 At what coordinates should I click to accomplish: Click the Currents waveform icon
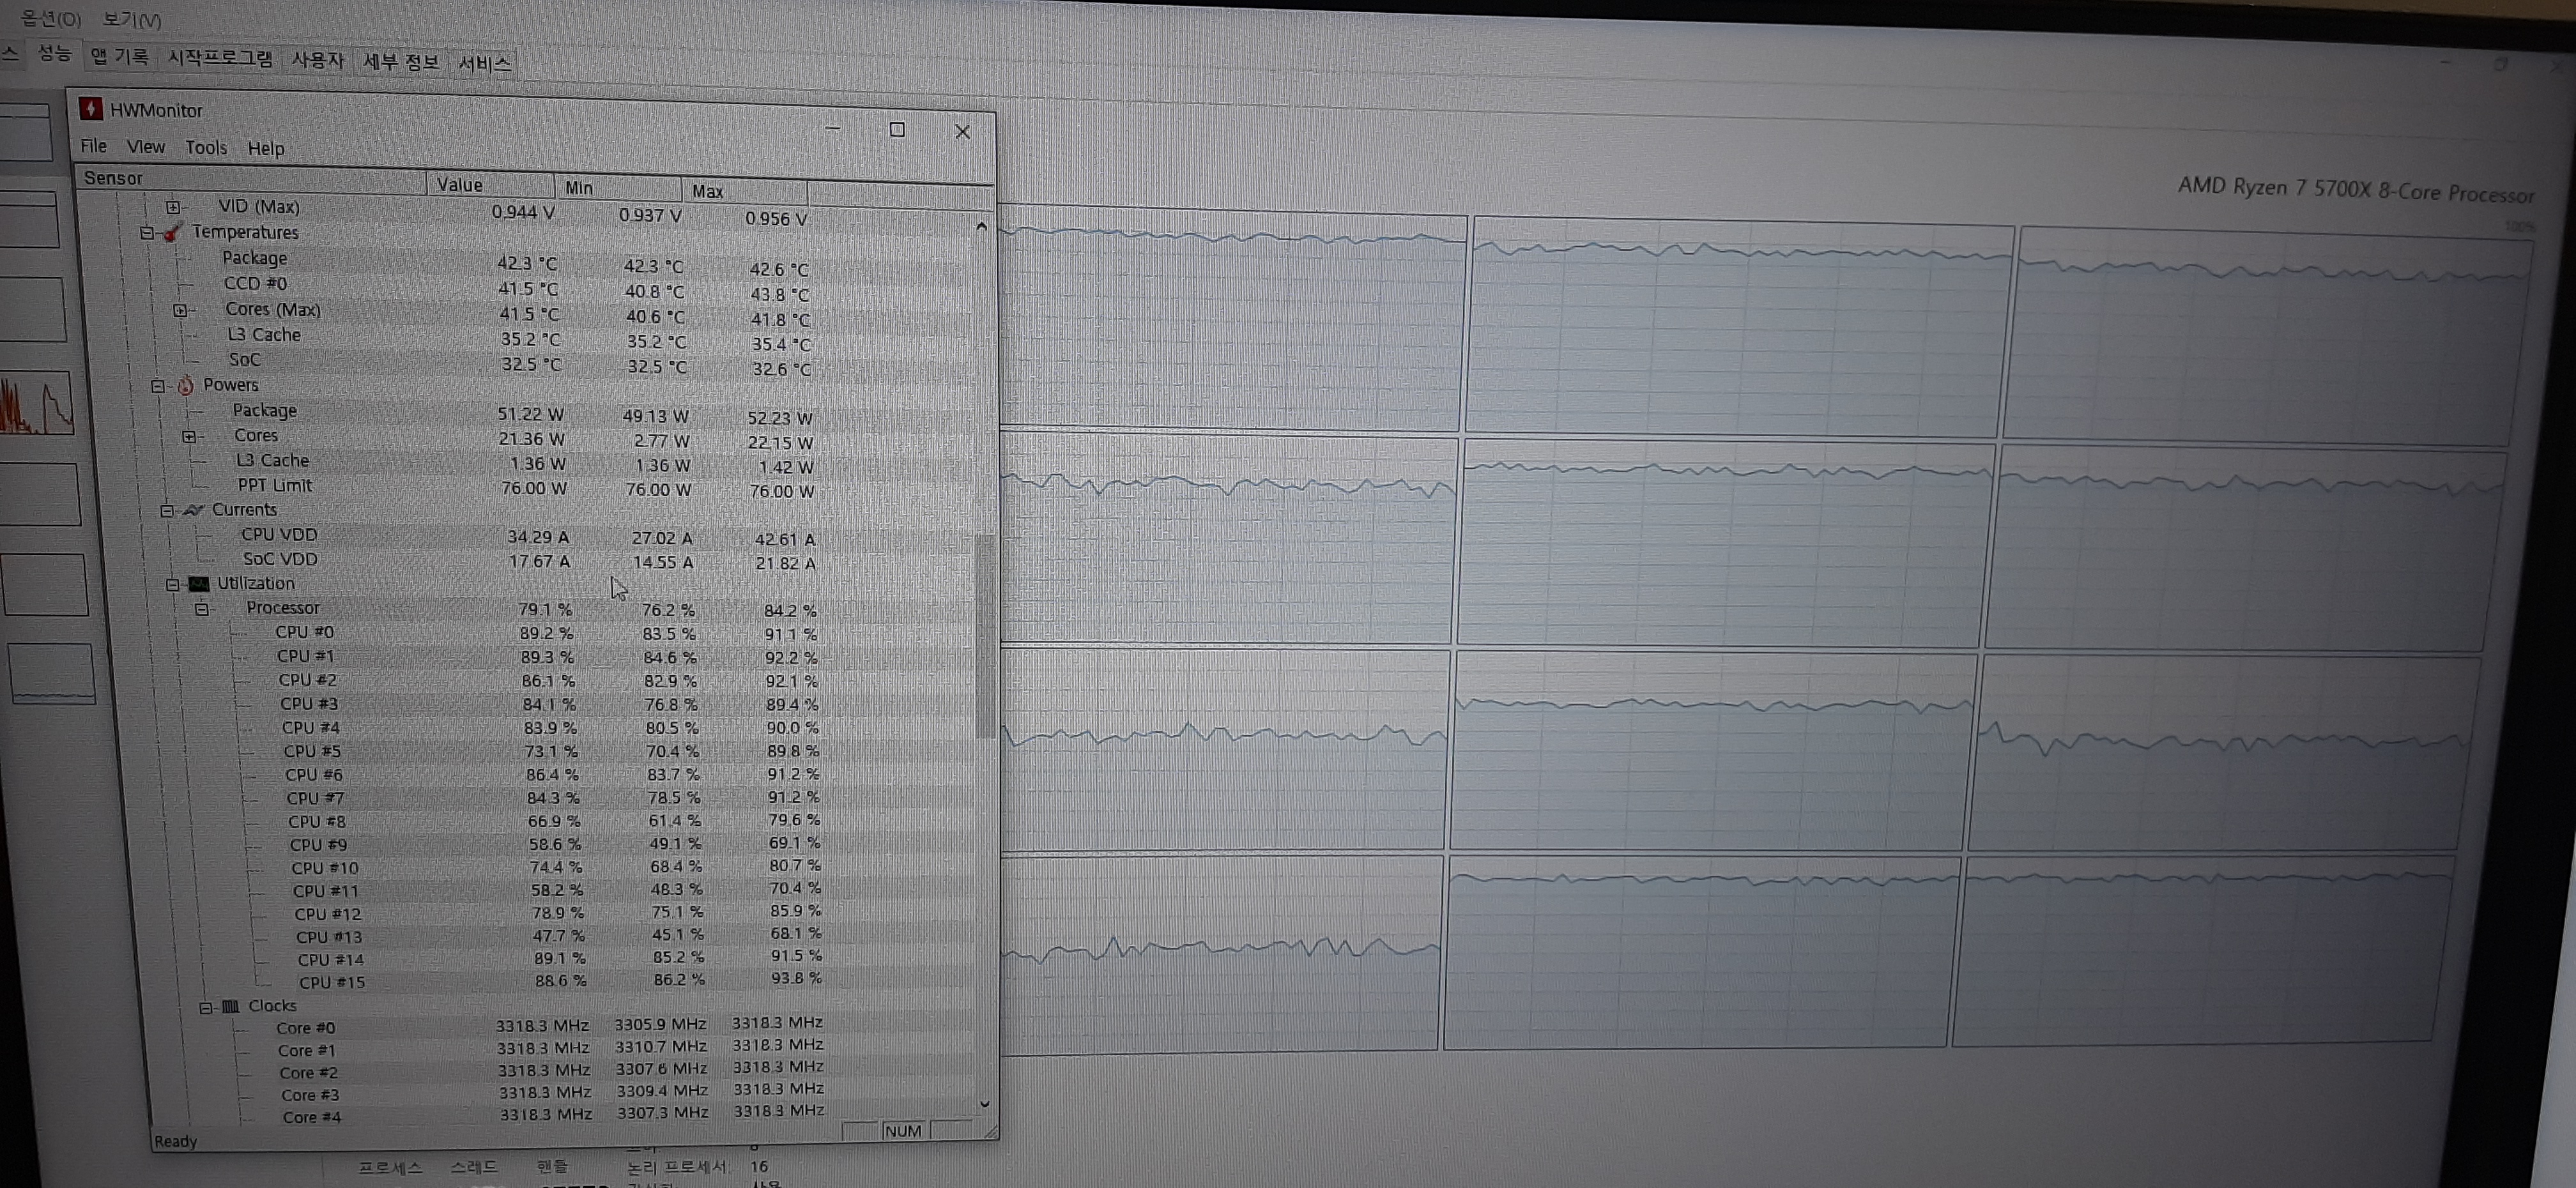click(x=194, y=510)
